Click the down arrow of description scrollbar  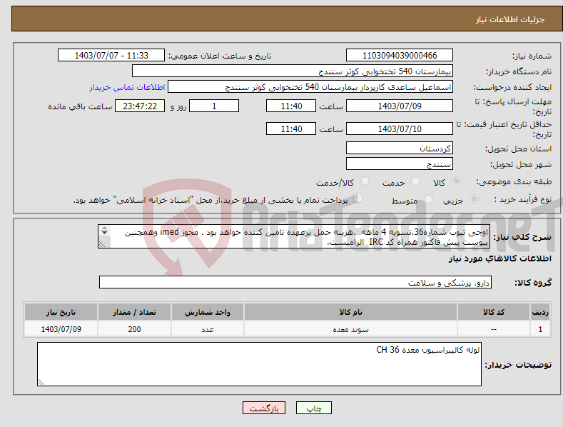pos(104,233)
